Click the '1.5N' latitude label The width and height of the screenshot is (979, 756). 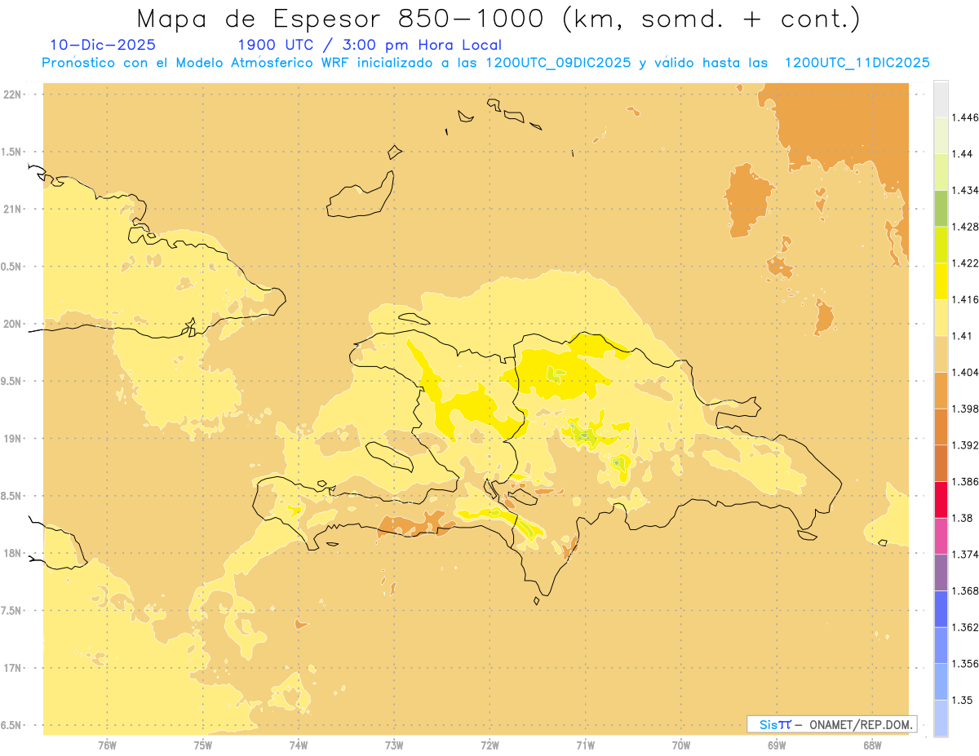pos(12,152)
